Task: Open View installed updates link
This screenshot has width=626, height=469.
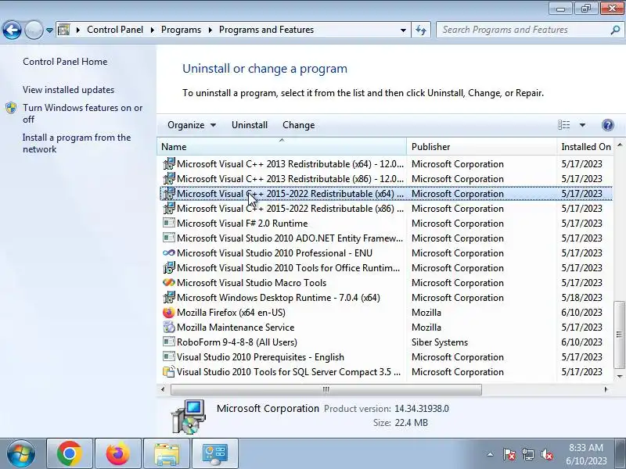Action: pos(68,90)
